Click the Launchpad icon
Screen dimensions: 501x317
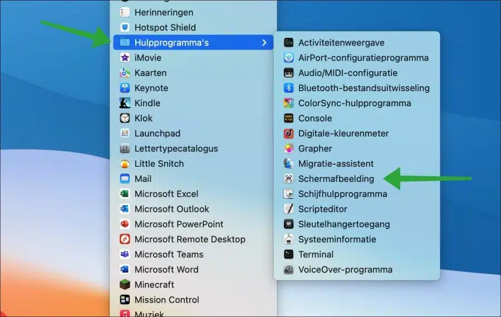pyautogui.click(x=125, y=133)
